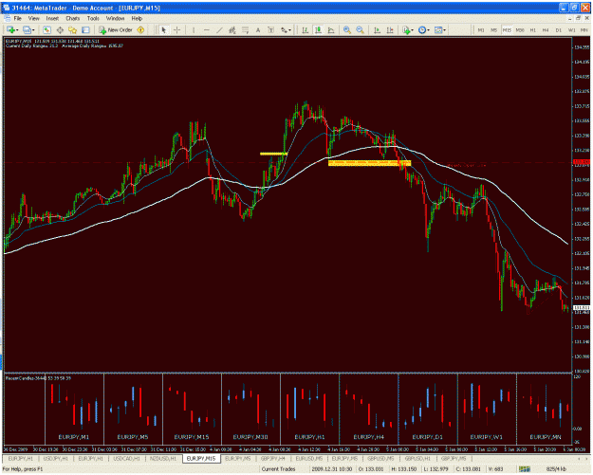This screenshot has height=475, width=593.
Task: Select the Fibonacci retracement tool
Action: pyautogui.click(x=245, y=29)
